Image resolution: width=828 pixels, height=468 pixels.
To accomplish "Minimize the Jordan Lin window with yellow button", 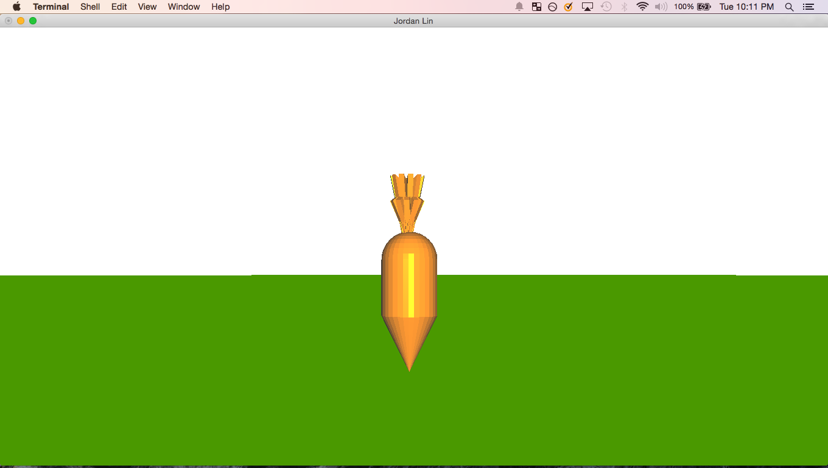I will pyautogui.click(x=21, y=21).
